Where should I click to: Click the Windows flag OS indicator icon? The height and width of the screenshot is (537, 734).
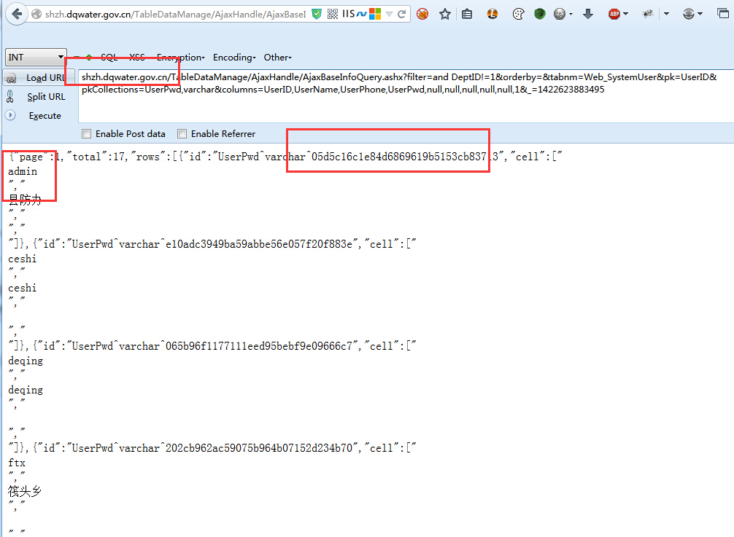coord(375,14)
